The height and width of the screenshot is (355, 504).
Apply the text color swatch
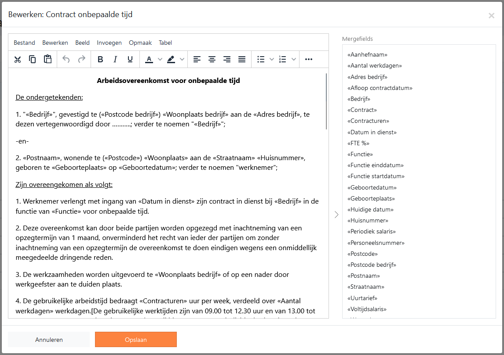(x=149, y=59)
